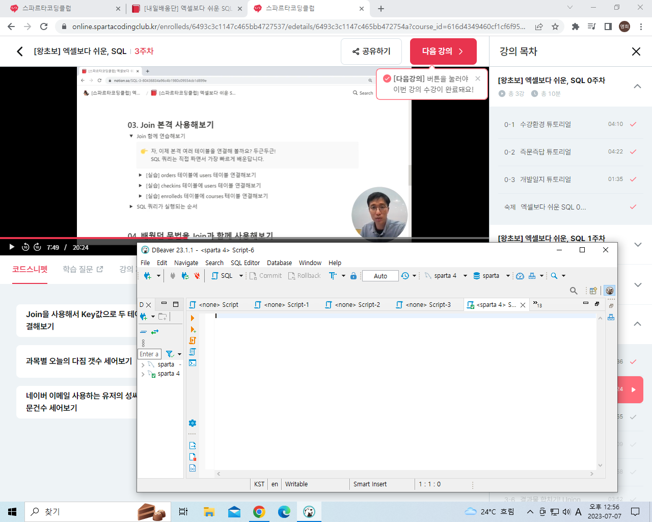The width and height of the screenshot is (652, 522).
Task: Close the [다음강의] completion tooltip
Action: 477,79
